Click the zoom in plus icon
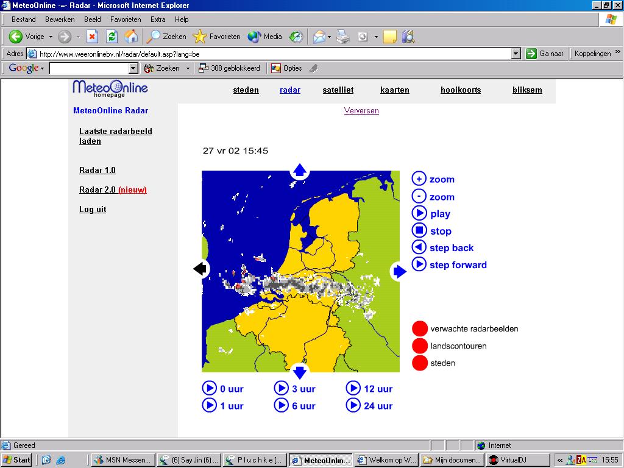 [x=419, y=179]
